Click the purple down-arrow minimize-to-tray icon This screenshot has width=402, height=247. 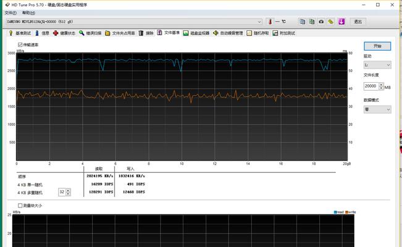point(341,22)
